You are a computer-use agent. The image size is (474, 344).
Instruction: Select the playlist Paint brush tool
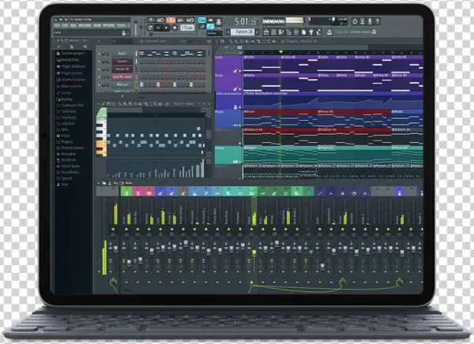(x=235, y=41)
